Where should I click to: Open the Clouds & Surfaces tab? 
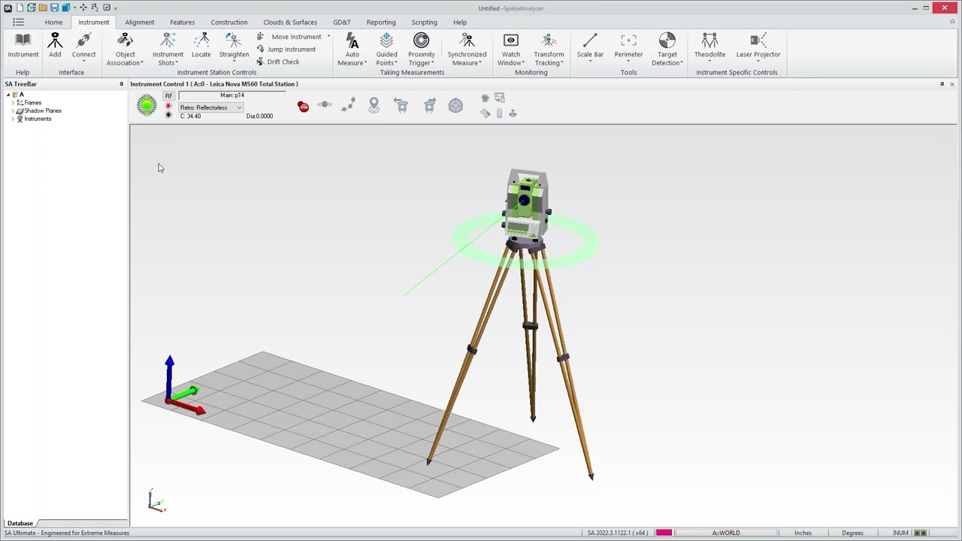[290, 22]
